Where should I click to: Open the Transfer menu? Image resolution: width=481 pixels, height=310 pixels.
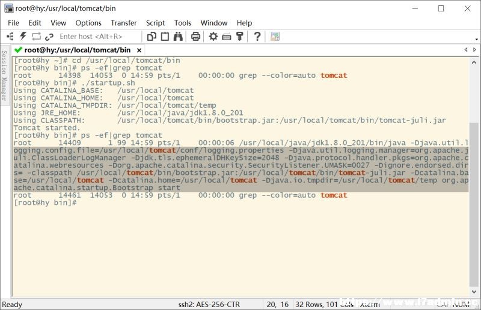(124, 23)
